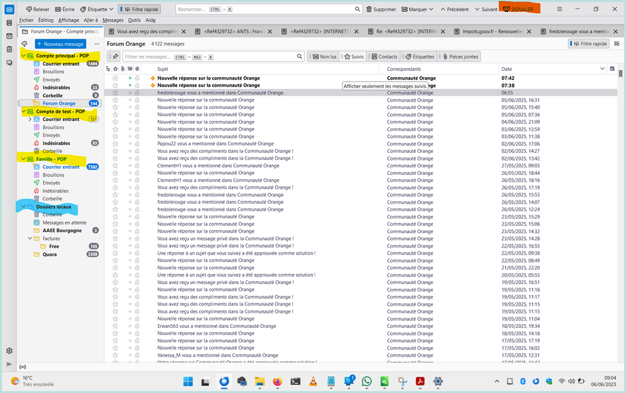The height and width of the screenshot is (393, 626).
Task: Open the Tasks space in the sidebar
Action: pyautogui.click(x=9, y=49)
